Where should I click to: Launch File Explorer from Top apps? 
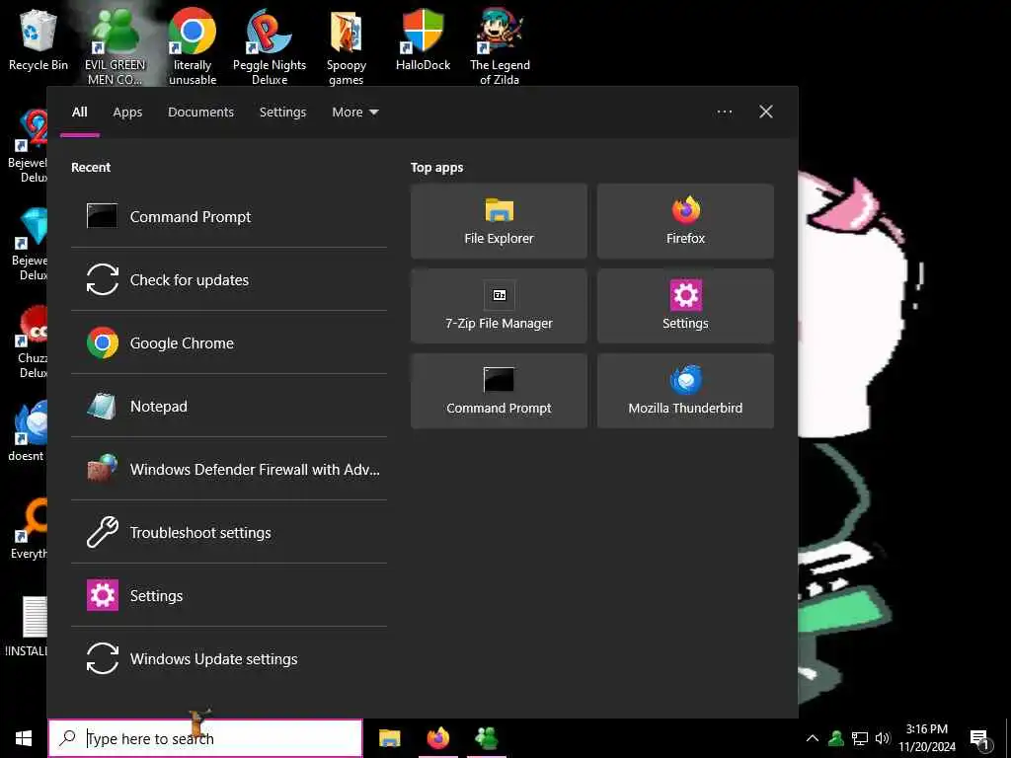499,221
